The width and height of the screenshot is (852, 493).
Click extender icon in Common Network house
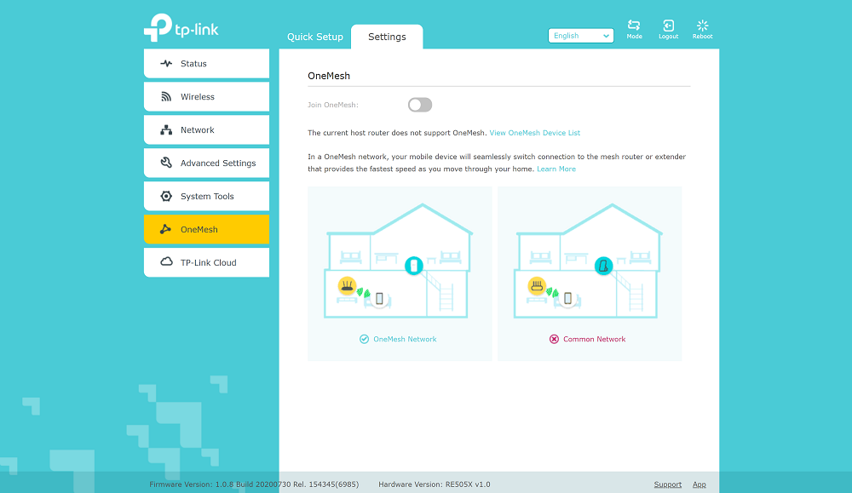click(603, 266)
